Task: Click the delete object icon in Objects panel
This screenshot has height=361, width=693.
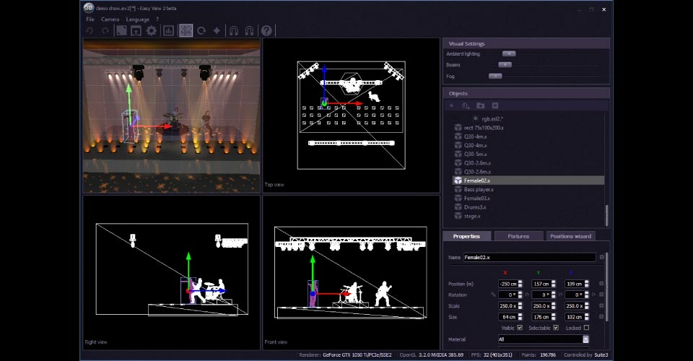Action: coord(495,106)
